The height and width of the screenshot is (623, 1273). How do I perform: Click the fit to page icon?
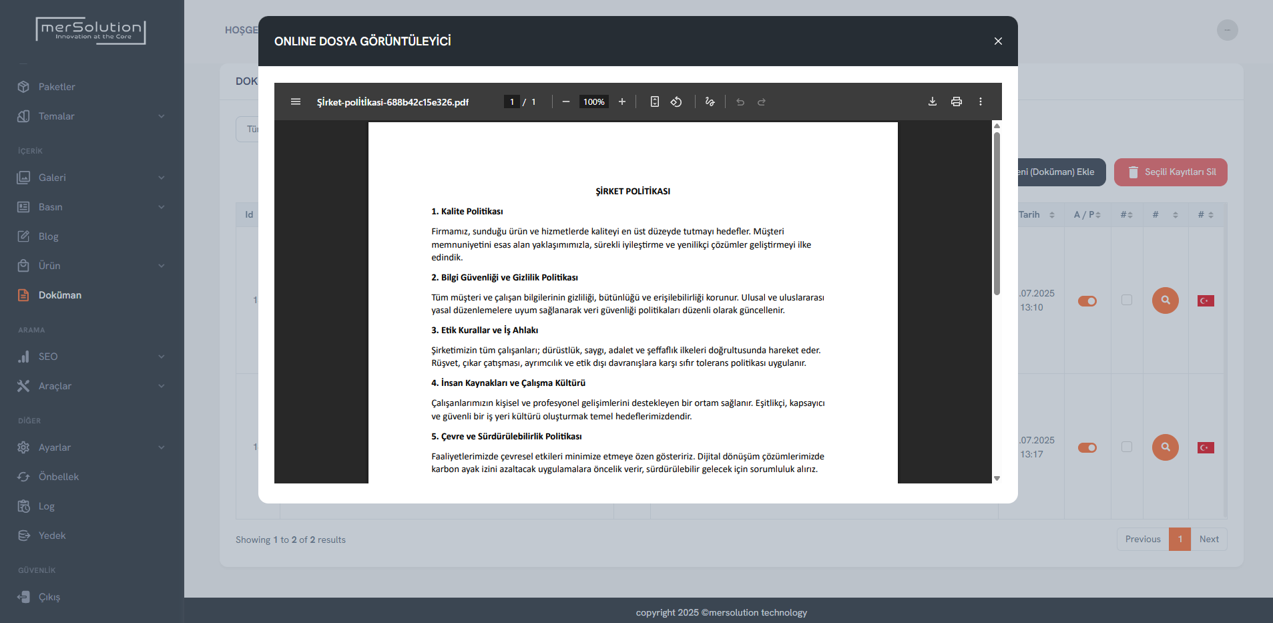coord(655,101)
